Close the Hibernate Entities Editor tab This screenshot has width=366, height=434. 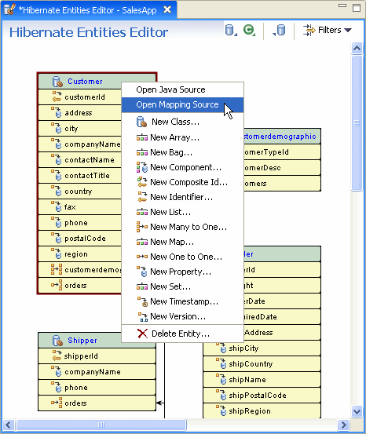167,10
